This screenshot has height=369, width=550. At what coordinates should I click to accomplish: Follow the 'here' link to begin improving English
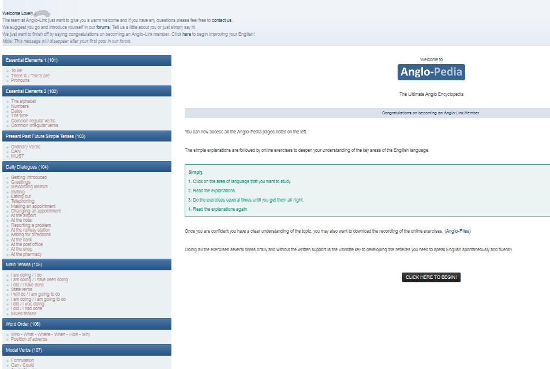(186, 35)
